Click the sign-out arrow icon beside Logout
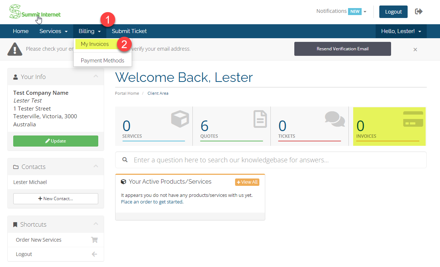 point(419,11)
